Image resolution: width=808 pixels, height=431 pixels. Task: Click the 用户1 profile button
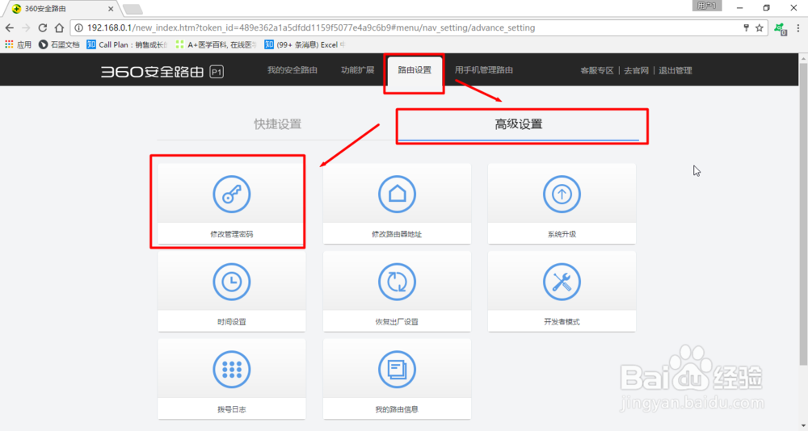706,6
